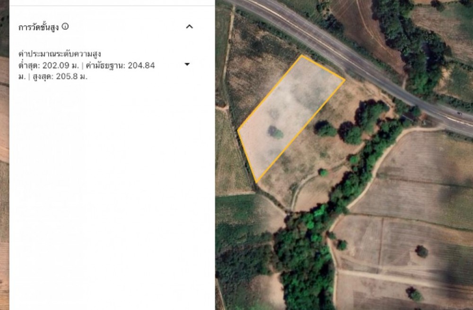Click the polygon's long southeast edge
This screenshot has height=310, width=473.
(300, 131)
